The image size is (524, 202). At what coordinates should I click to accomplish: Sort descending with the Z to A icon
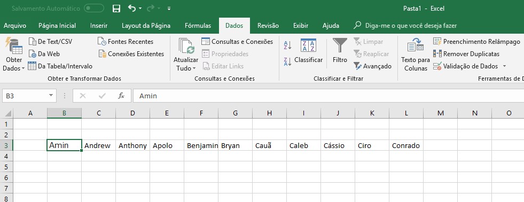click(x=287, y=61)
